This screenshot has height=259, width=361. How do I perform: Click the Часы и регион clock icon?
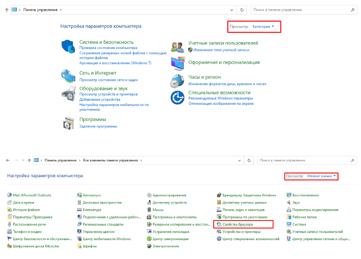[177, 80]
